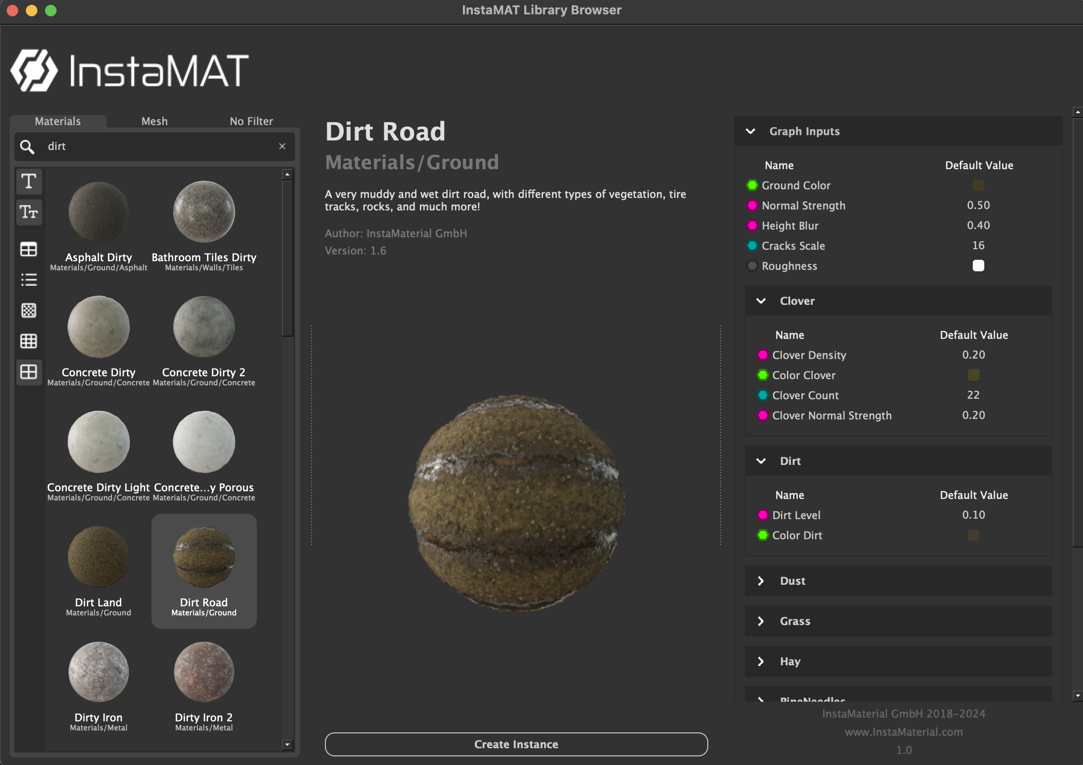This screenshot has height=765, width=1083.
Task: Click the Ground Color parameter type icon
Action: pyautogui.click(x=752, y=185)
